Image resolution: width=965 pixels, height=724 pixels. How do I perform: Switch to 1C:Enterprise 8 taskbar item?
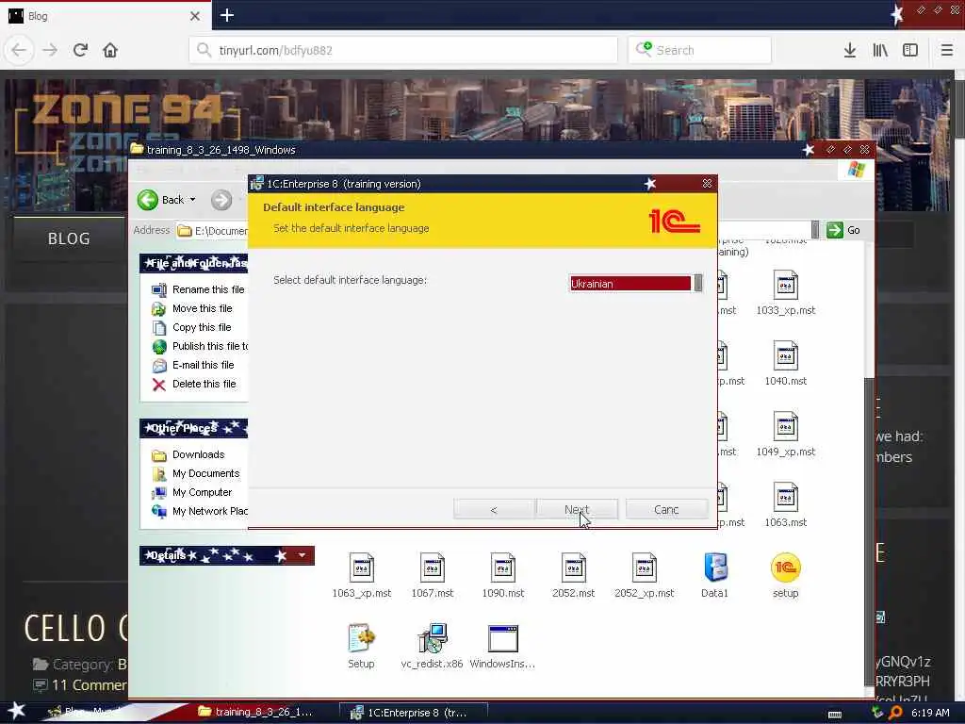click(414, 713)
